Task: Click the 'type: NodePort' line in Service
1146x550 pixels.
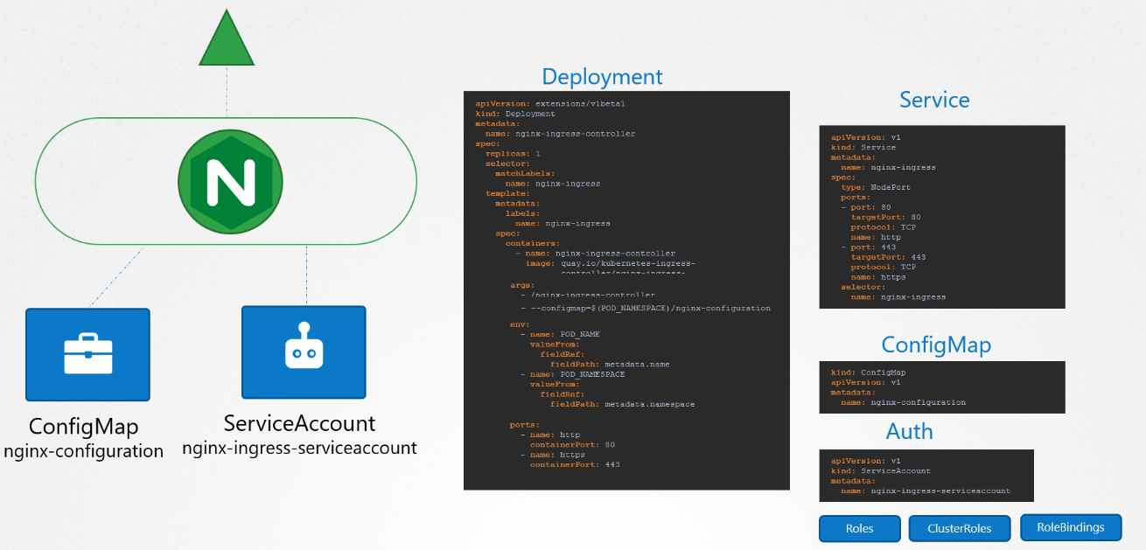Action: tap(877, 187)
